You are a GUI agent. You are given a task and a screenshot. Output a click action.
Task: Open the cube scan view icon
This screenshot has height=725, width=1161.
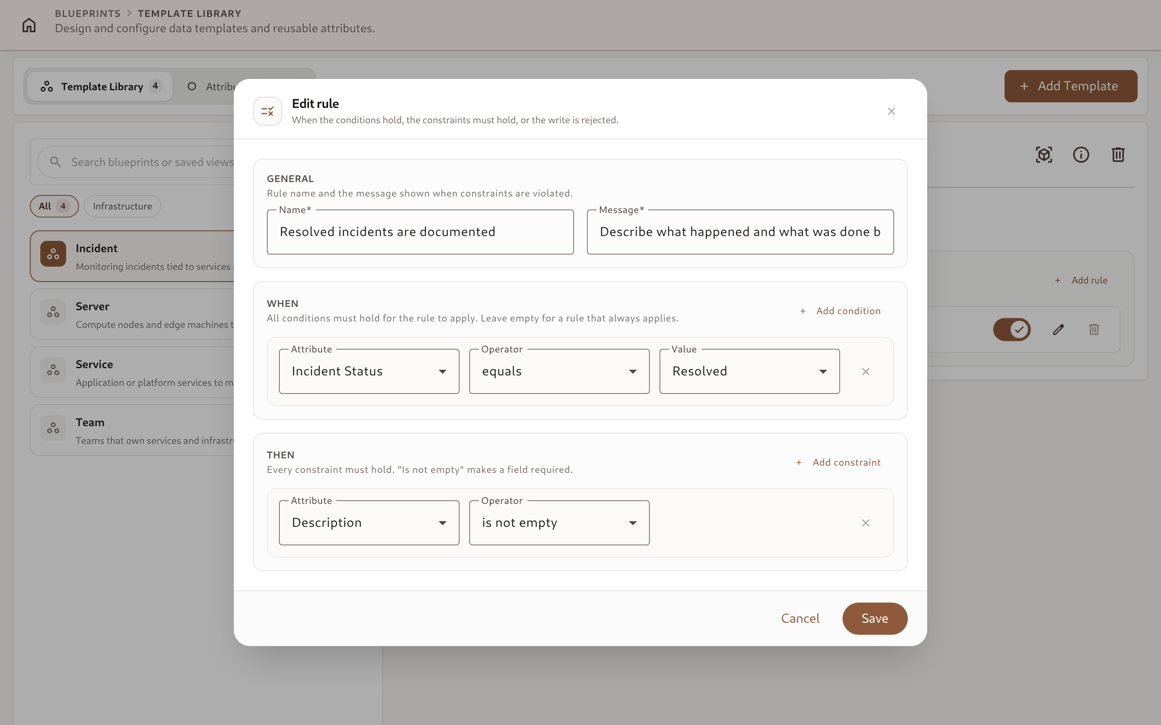(x=1044, y=155)
